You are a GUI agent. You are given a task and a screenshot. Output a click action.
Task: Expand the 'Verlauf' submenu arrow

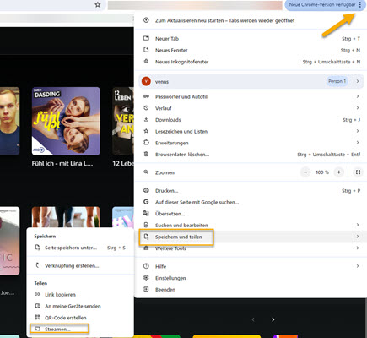(x=358, y=108)
